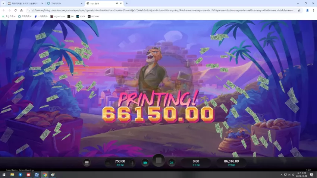
Task: Open the Chrome profile menu
Action: pos(307,10)
